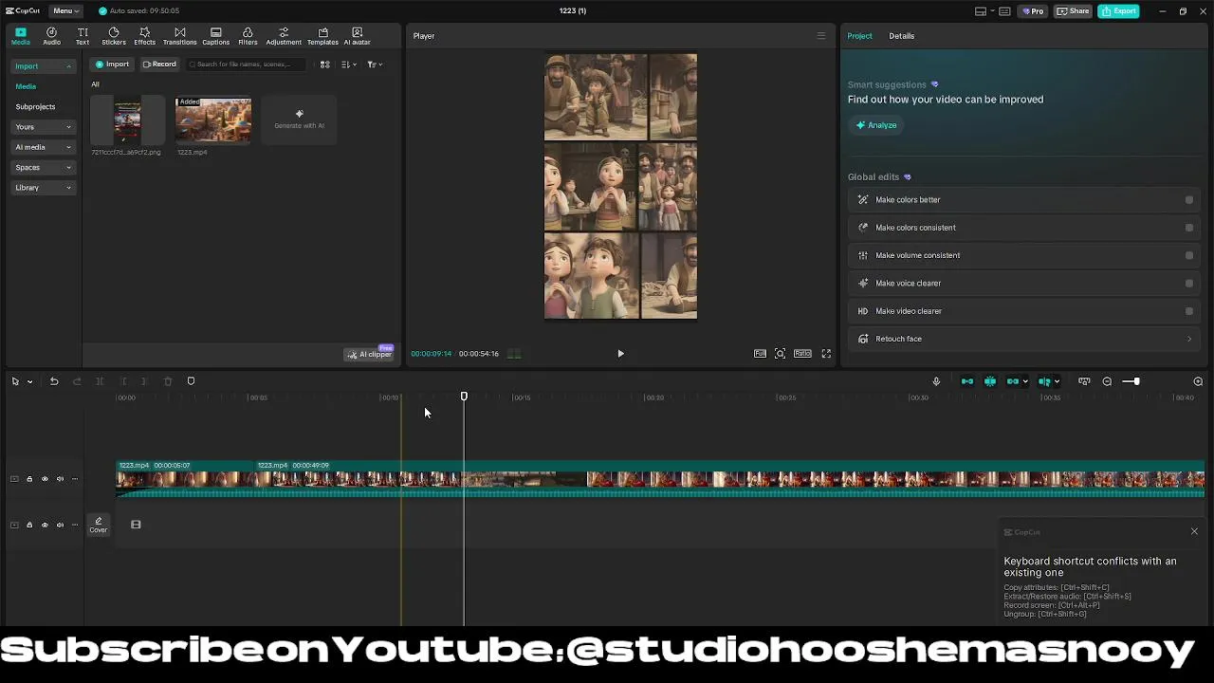Open the Audio tool tab

51,36
